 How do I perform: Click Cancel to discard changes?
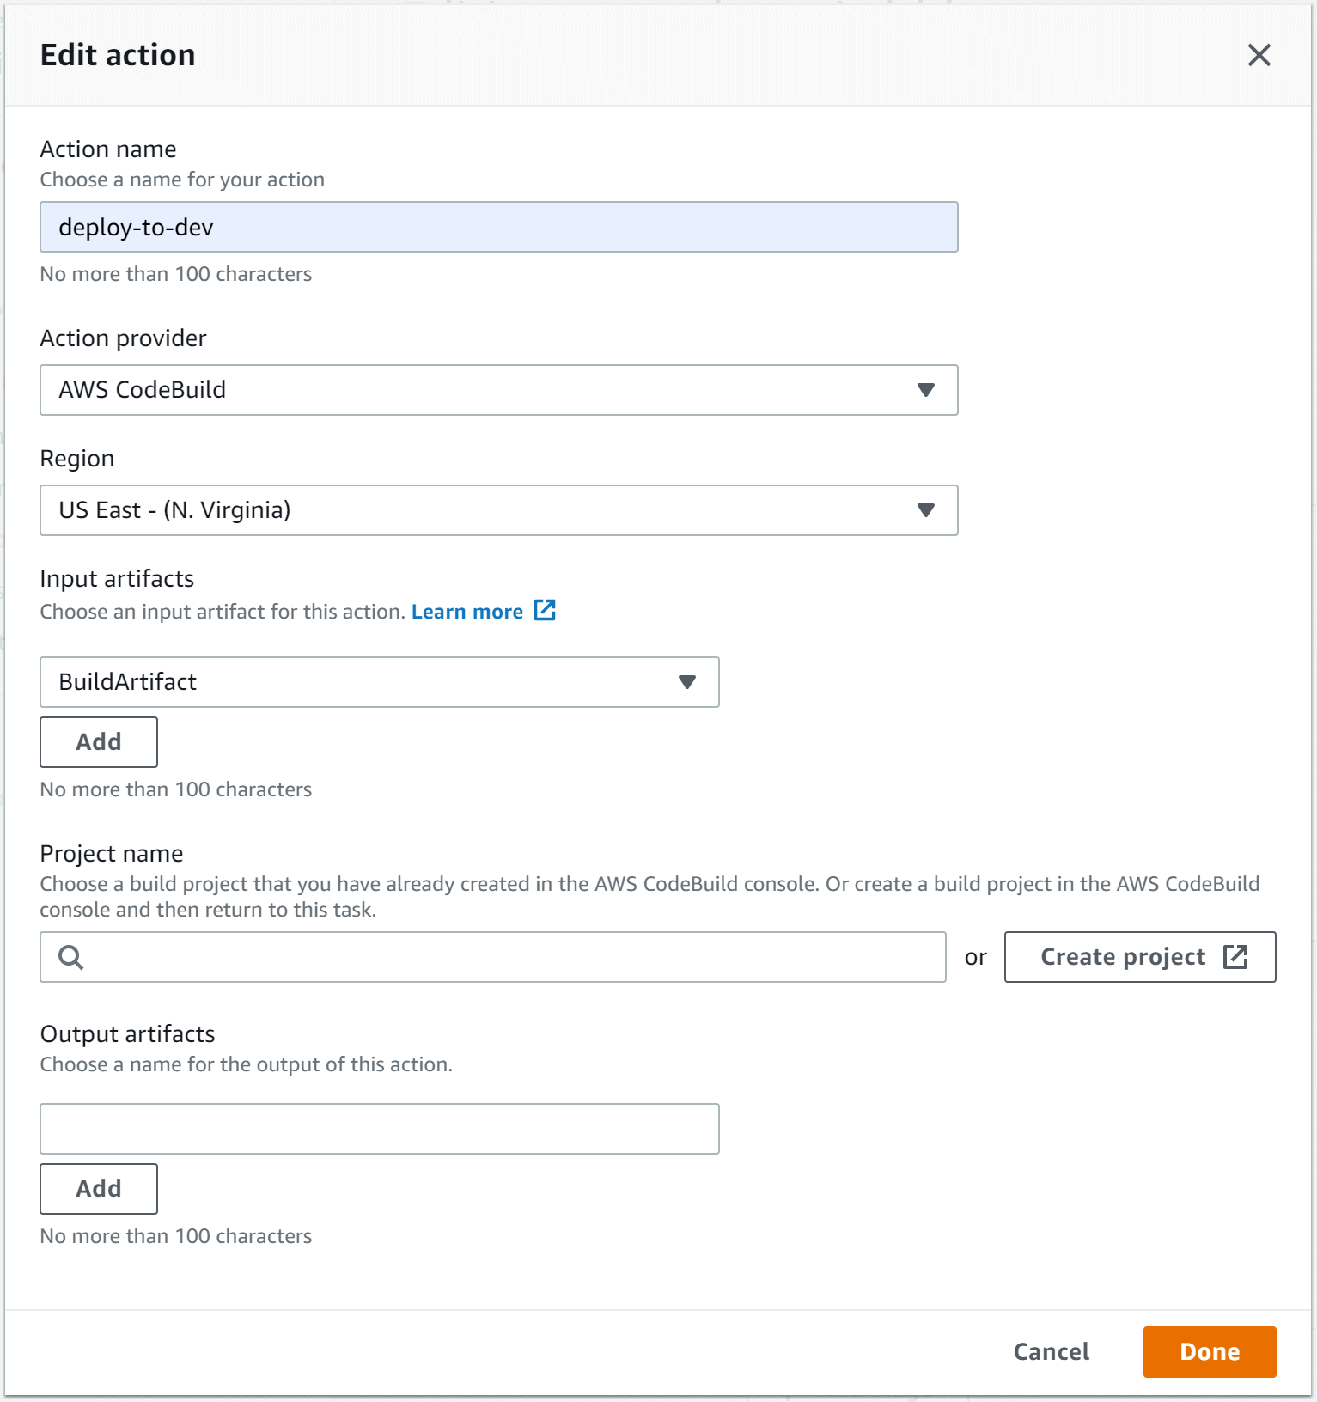pos(1050,1351)
